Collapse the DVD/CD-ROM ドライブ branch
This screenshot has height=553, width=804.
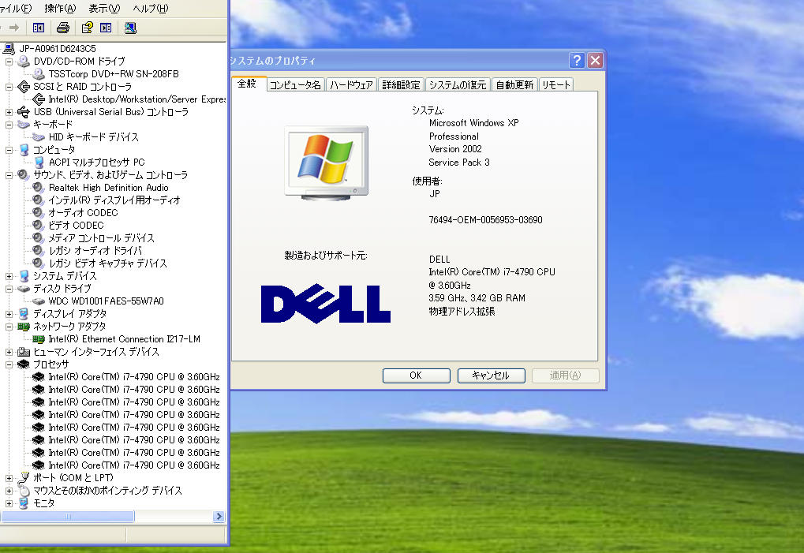[9, 62]
